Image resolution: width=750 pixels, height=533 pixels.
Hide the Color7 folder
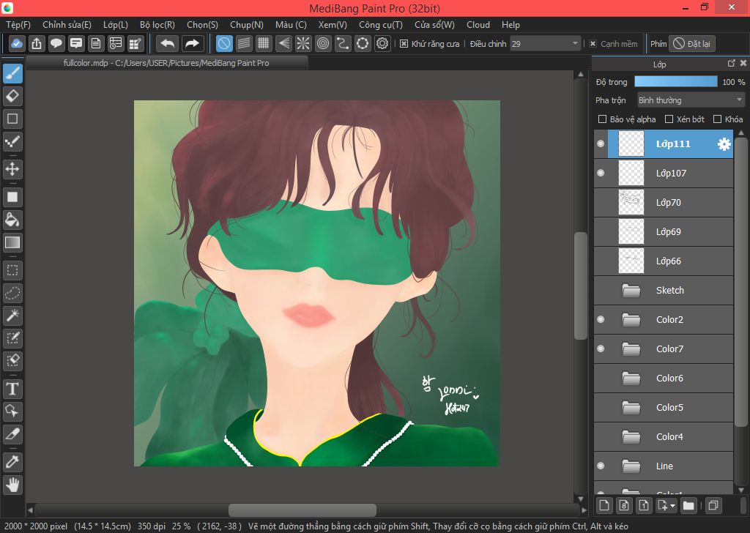[x=601, y=349]
